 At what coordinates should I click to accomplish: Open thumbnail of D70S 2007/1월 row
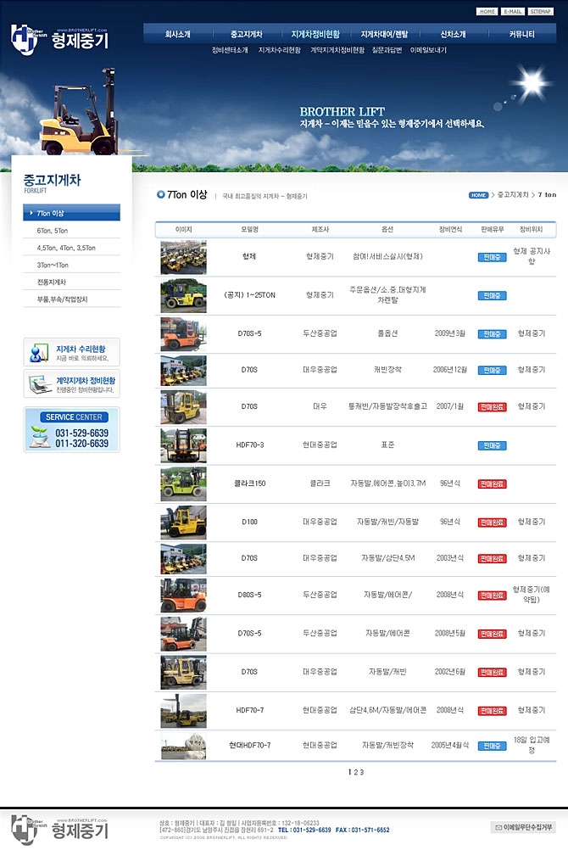click(184, 407)
